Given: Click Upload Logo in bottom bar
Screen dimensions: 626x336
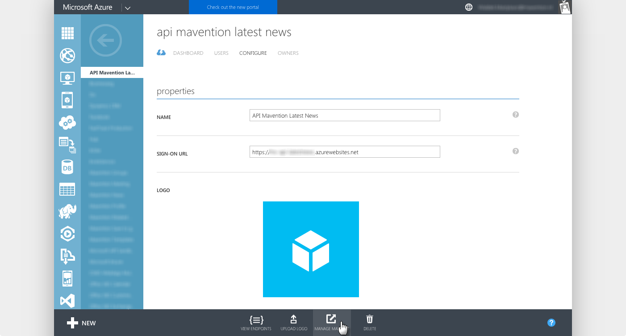Looking at the screenshot, I should click(x=294, y=323).
